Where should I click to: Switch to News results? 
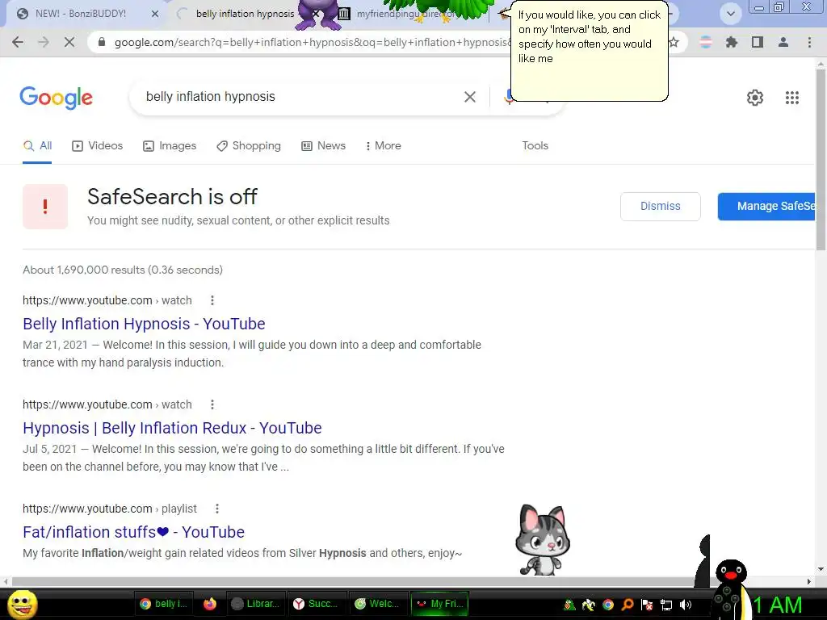323,146
